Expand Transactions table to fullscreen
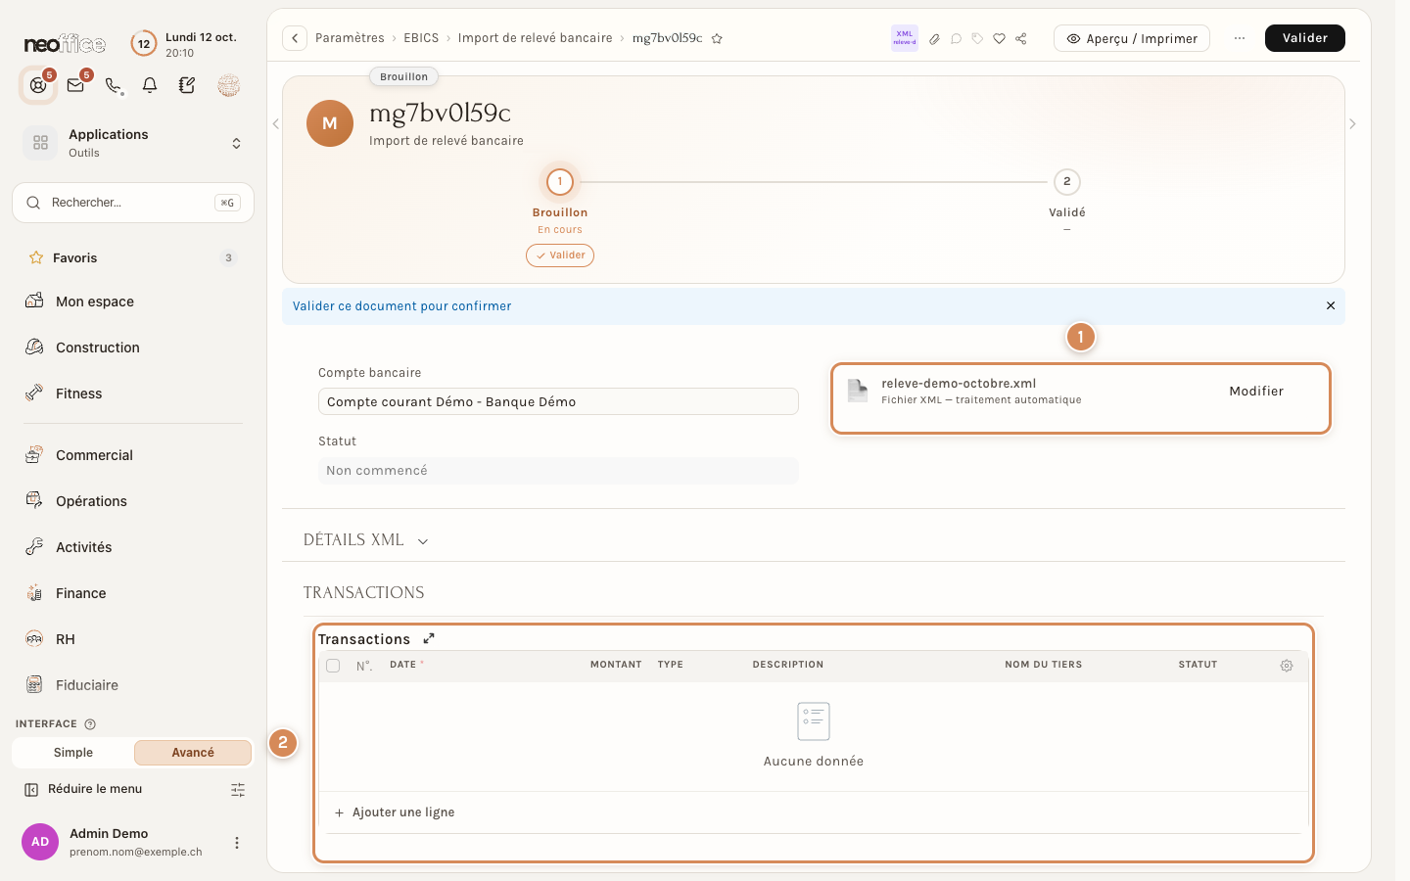Image resolution: width=1410 pixels, height=881 pixels. tap(429, 638)
